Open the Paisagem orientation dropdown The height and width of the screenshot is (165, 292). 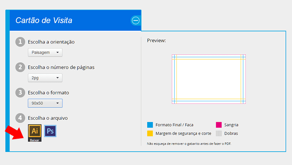45,53
